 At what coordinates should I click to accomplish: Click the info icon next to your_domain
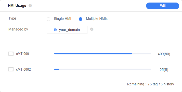coord(92,29)
